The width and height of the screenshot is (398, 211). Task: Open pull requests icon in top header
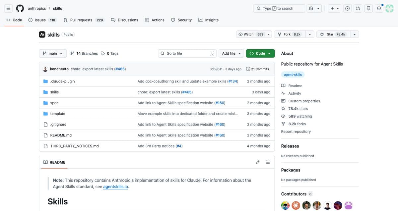358,9
